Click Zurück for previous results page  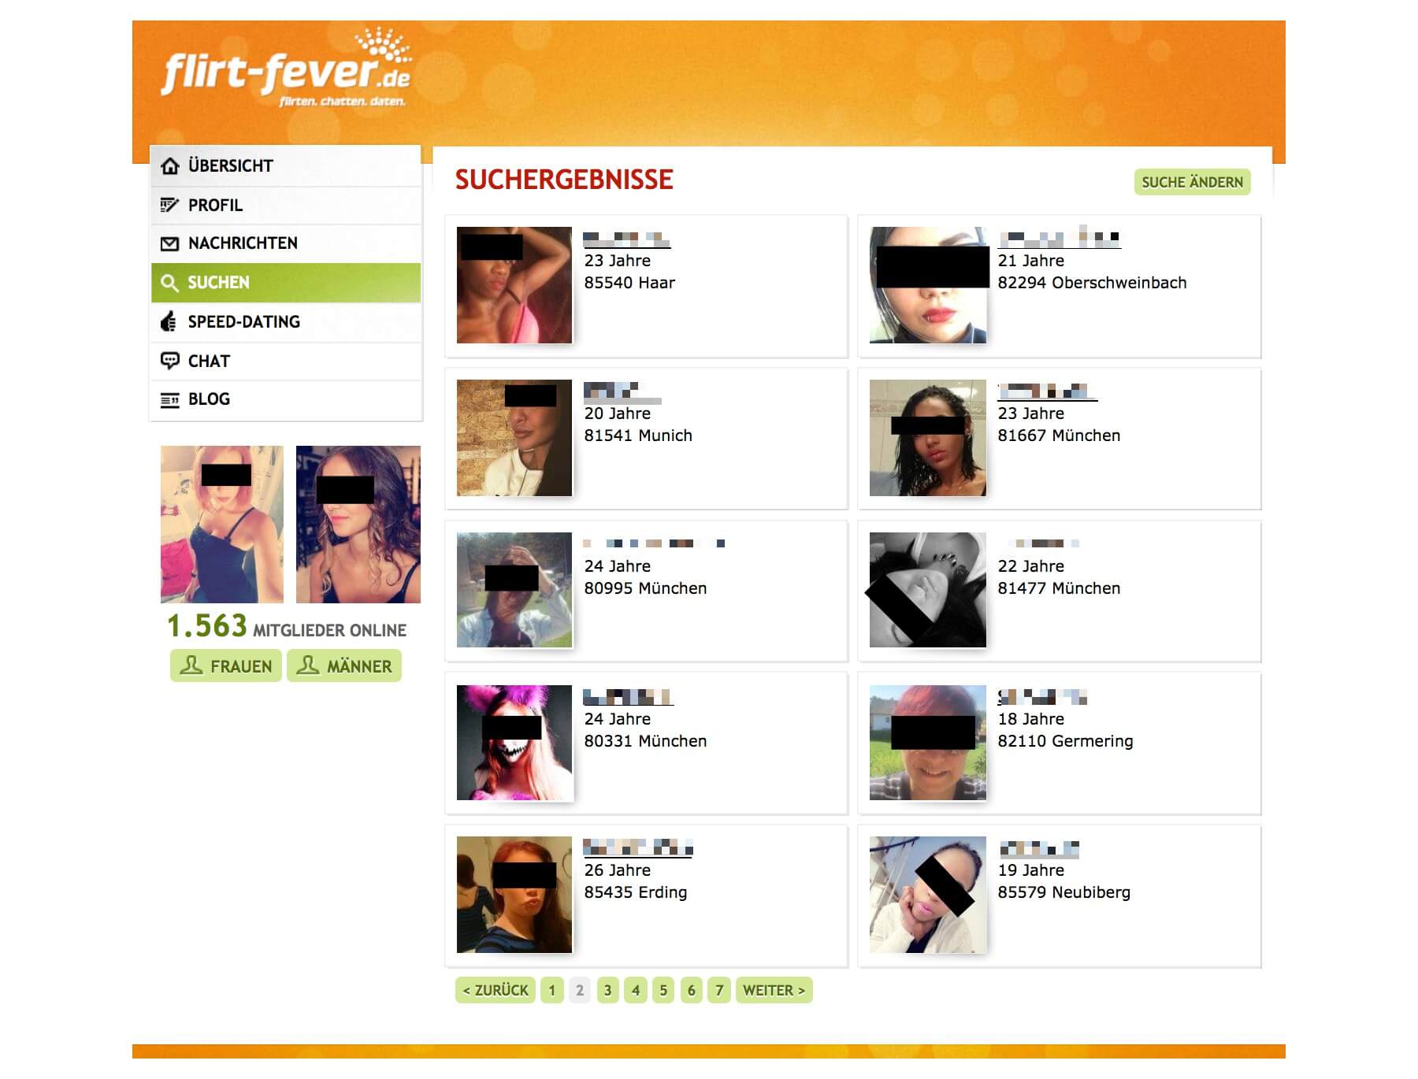click(x=496, y=990)
